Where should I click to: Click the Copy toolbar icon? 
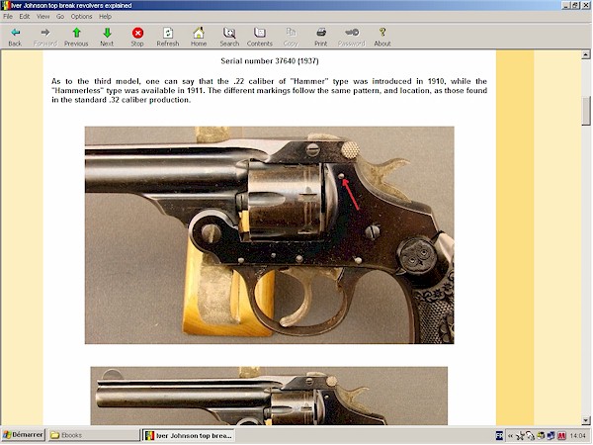pos(291,37)
